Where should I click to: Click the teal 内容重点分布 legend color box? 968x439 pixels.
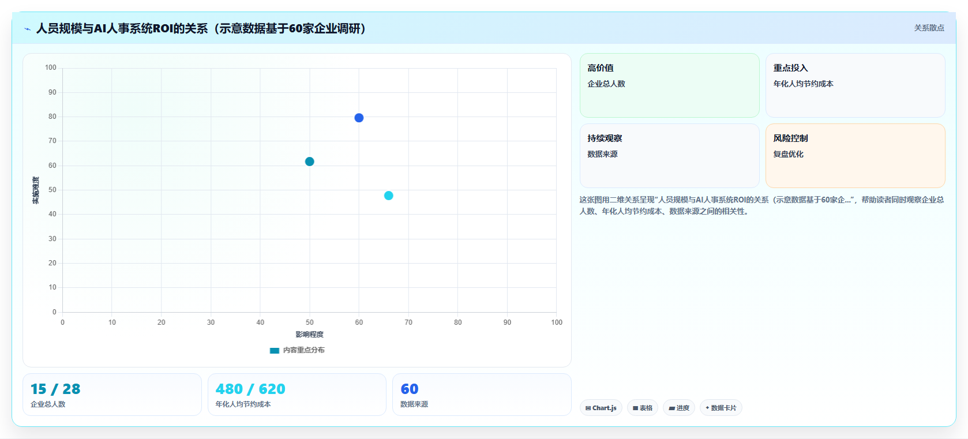point(275,350)
